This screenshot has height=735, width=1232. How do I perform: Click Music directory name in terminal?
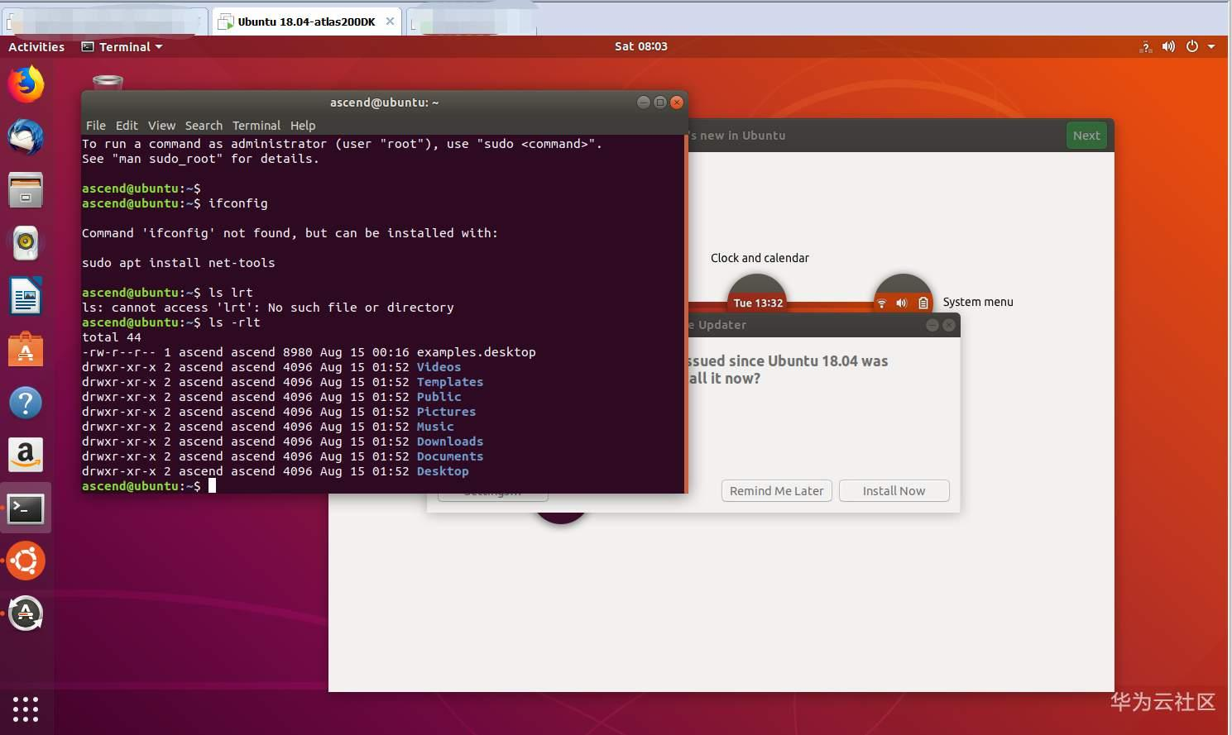point(435,427)
